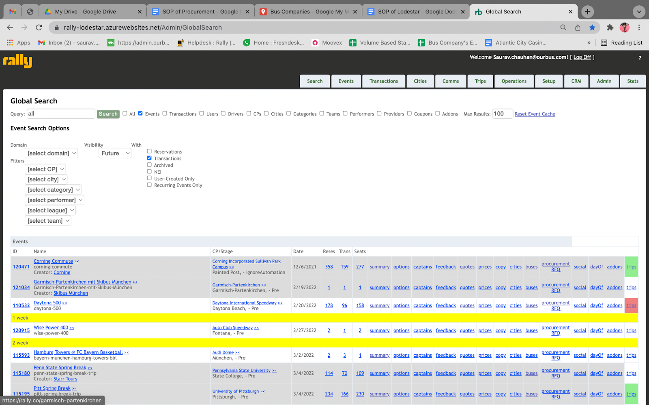Open the Apps grid bookmark
649x405 pixels.
[x=18, y=43]
